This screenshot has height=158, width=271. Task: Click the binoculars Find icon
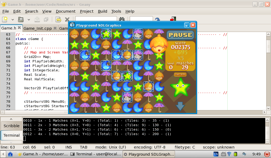tap(122, 19)
